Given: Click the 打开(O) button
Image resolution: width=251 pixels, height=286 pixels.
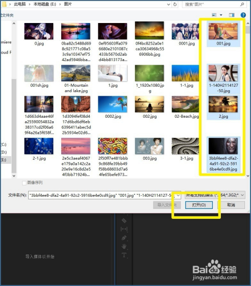Looking at the screenshot, I should [199, 205].
